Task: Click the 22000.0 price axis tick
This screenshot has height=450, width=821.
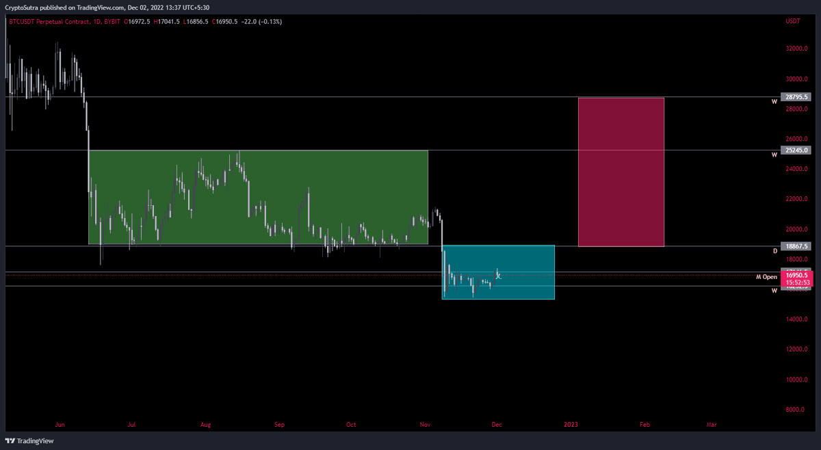Action: [798, 199]
